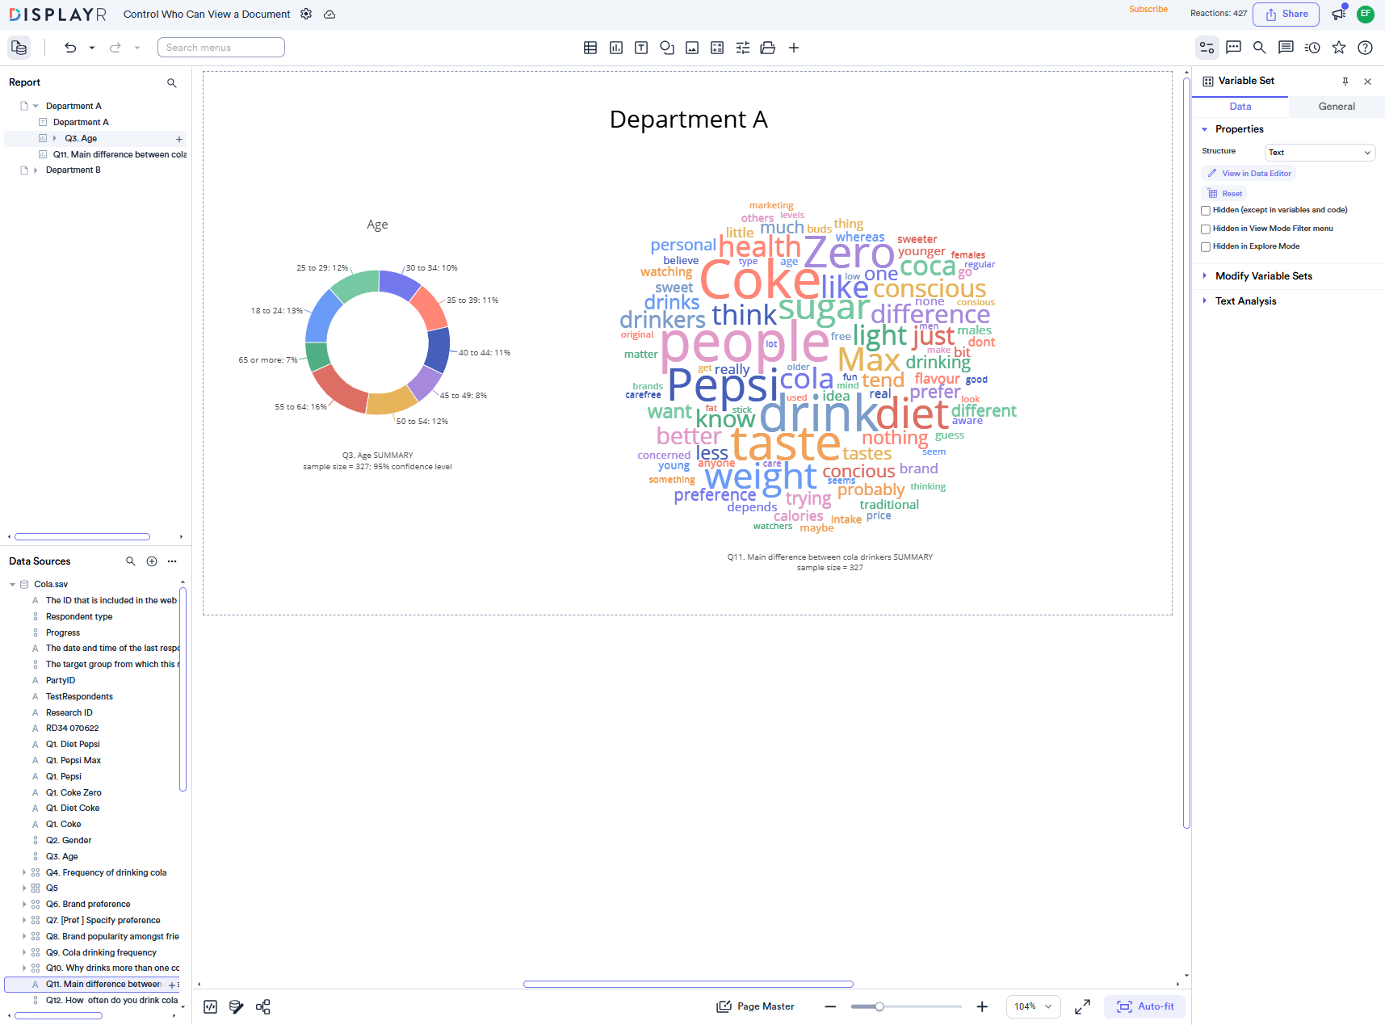Insert a table from the toolbar

[x=590, y=48]
